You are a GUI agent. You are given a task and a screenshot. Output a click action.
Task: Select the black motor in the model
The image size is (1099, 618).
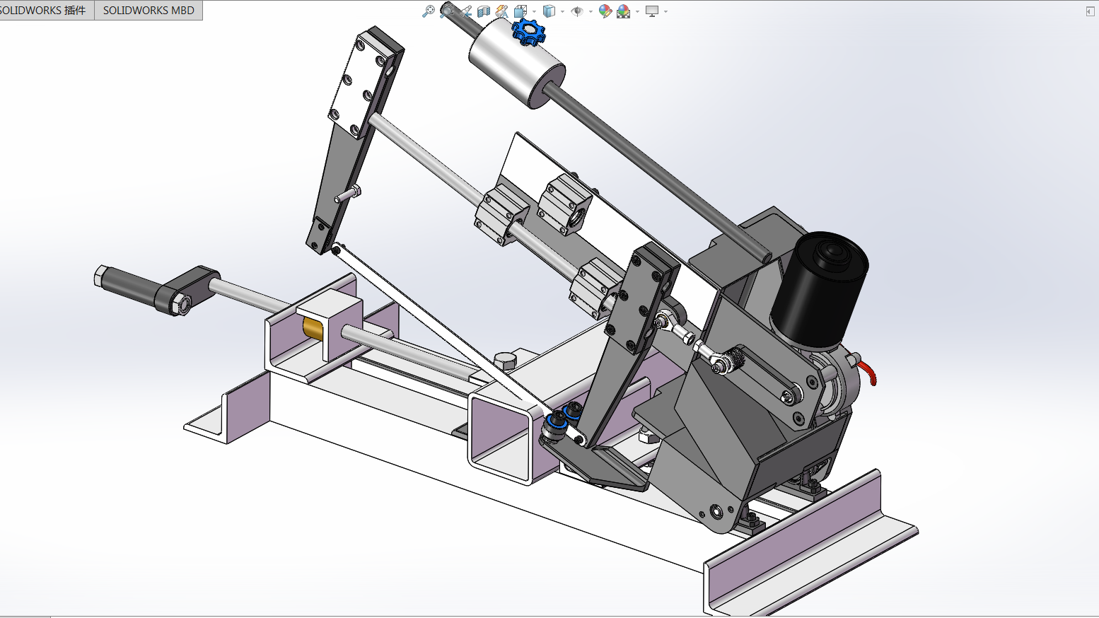point(819,290)
